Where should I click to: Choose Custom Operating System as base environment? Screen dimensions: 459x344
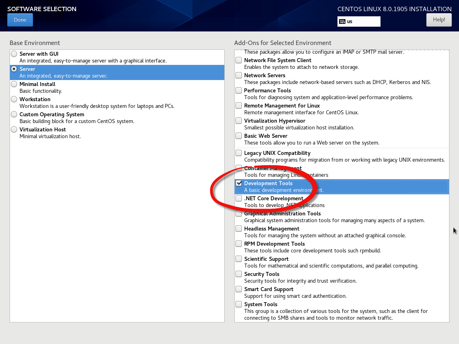14,114
